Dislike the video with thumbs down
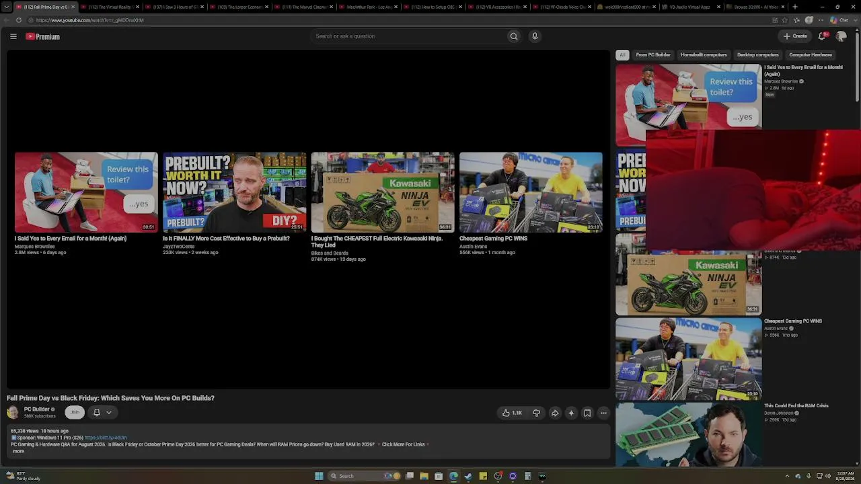861x484 pixels. pyautogui.click(x=536, y=413)
